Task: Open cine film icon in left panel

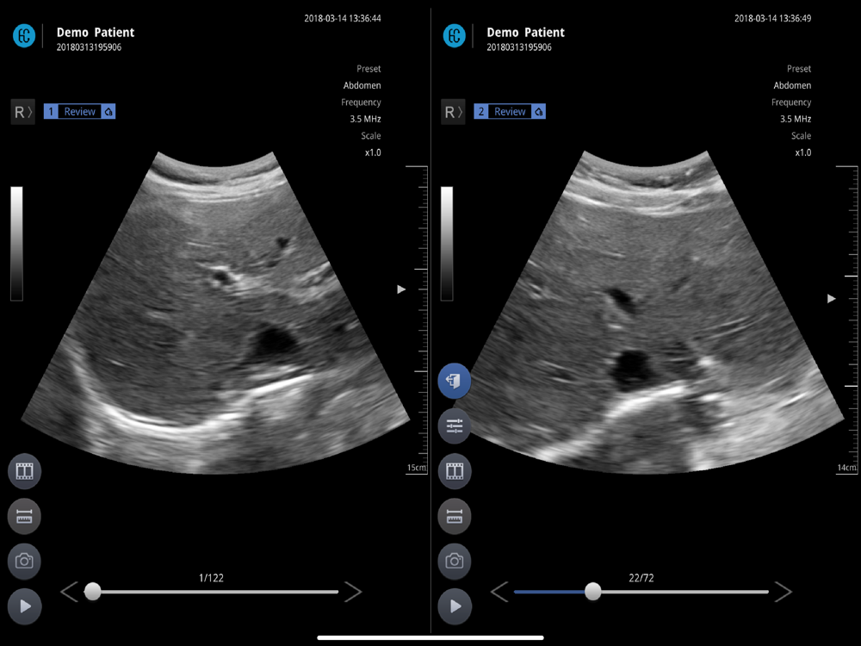Action: tap(25, 471)
